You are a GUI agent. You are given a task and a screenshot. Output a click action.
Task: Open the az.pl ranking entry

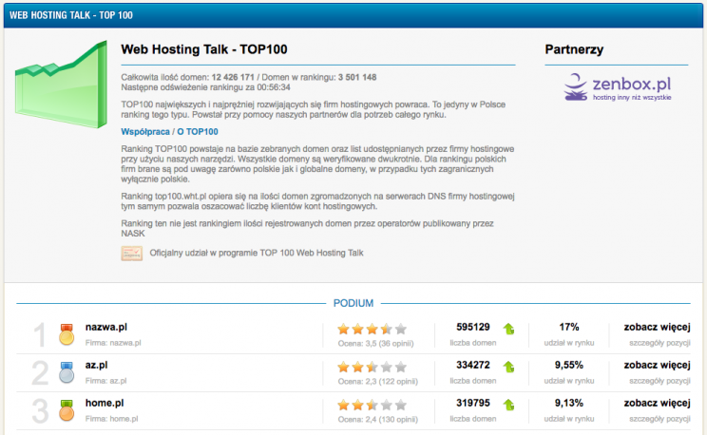tap(97, 365)
